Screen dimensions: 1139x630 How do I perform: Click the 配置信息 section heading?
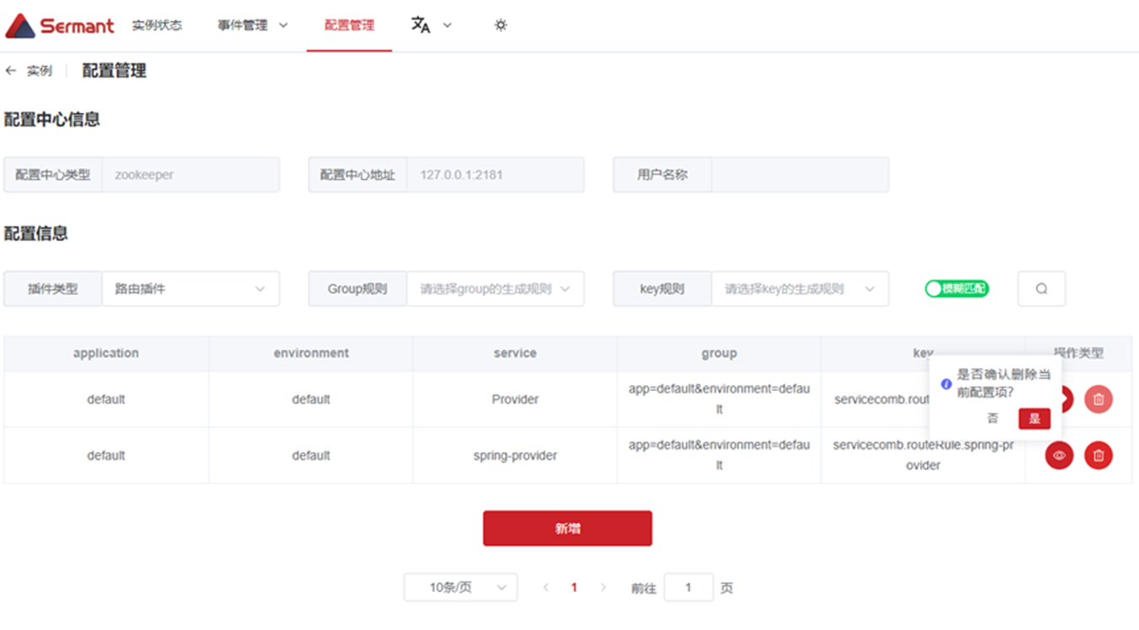click(x=36, y=233)
